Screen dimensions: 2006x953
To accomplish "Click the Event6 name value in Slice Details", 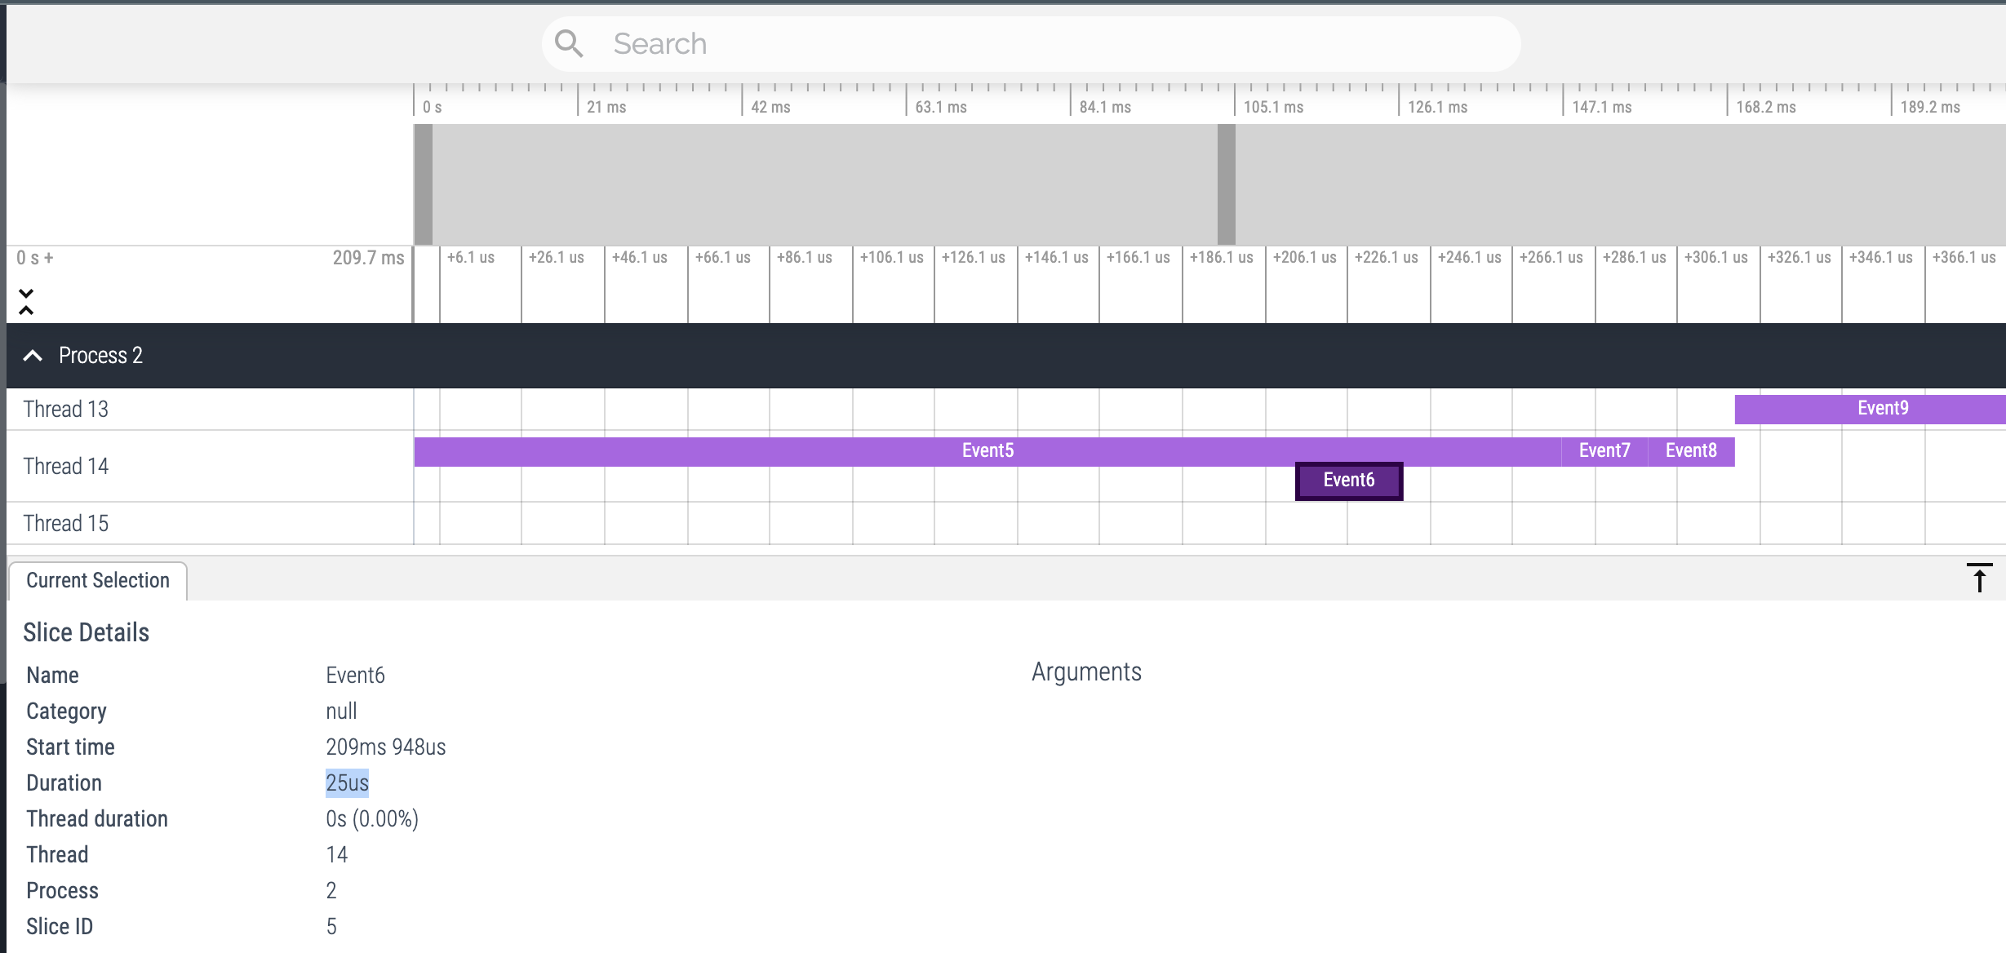I will point(356,675).
